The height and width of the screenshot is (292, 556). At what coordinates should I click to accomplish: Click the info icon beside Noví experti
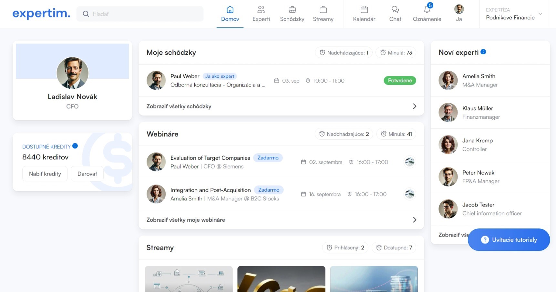click(x=483, y=52)
